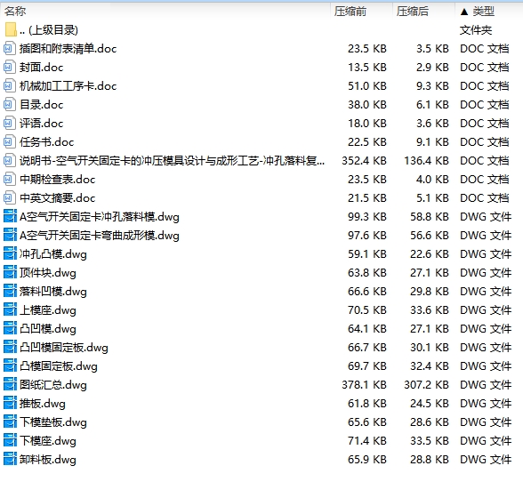Click the DWG icon for 下模座.dwg
The height and width of the screenshot is (498, 523).
point(10,440)
